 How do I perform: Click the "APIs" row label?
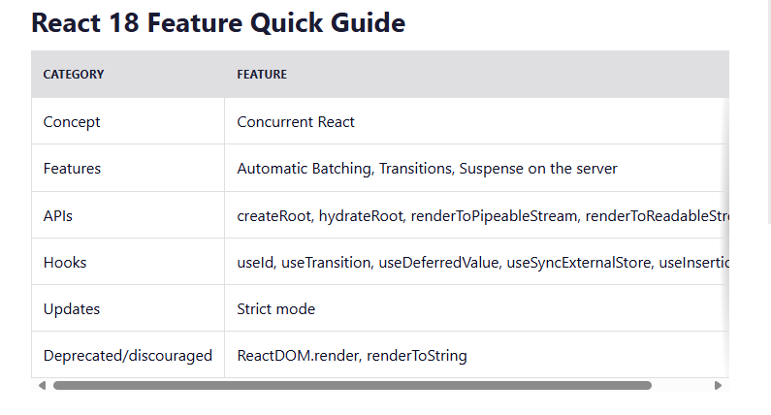(x=58, y=215)
